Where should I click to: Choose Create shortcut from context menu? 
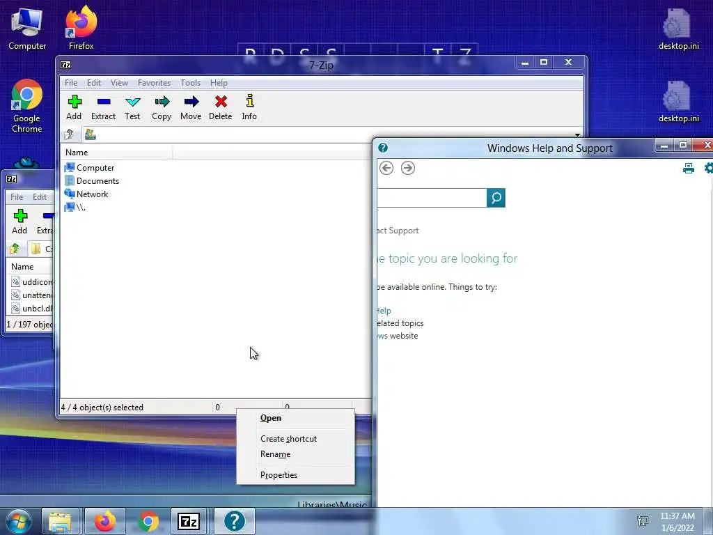(x=295, y=439)
